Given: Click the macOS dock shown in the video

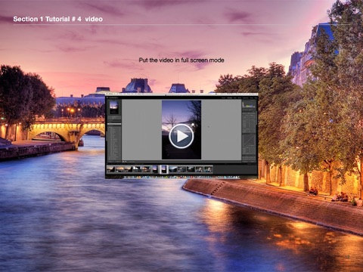Looking at the screenshot, I should click(181, 178).
